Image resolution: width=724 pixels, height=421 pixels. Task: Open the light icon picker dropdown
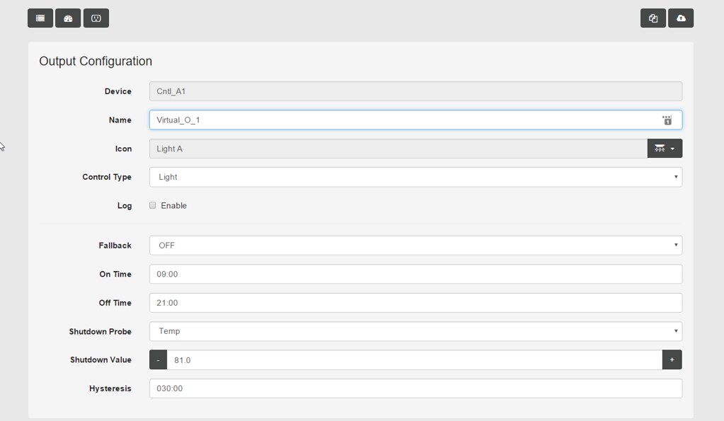665,149
